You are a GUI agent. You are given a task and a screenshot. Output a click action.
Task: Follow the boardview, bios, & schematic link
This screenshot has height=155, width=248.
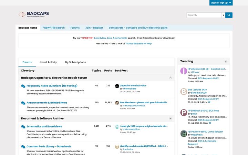(x=111, y=38)
